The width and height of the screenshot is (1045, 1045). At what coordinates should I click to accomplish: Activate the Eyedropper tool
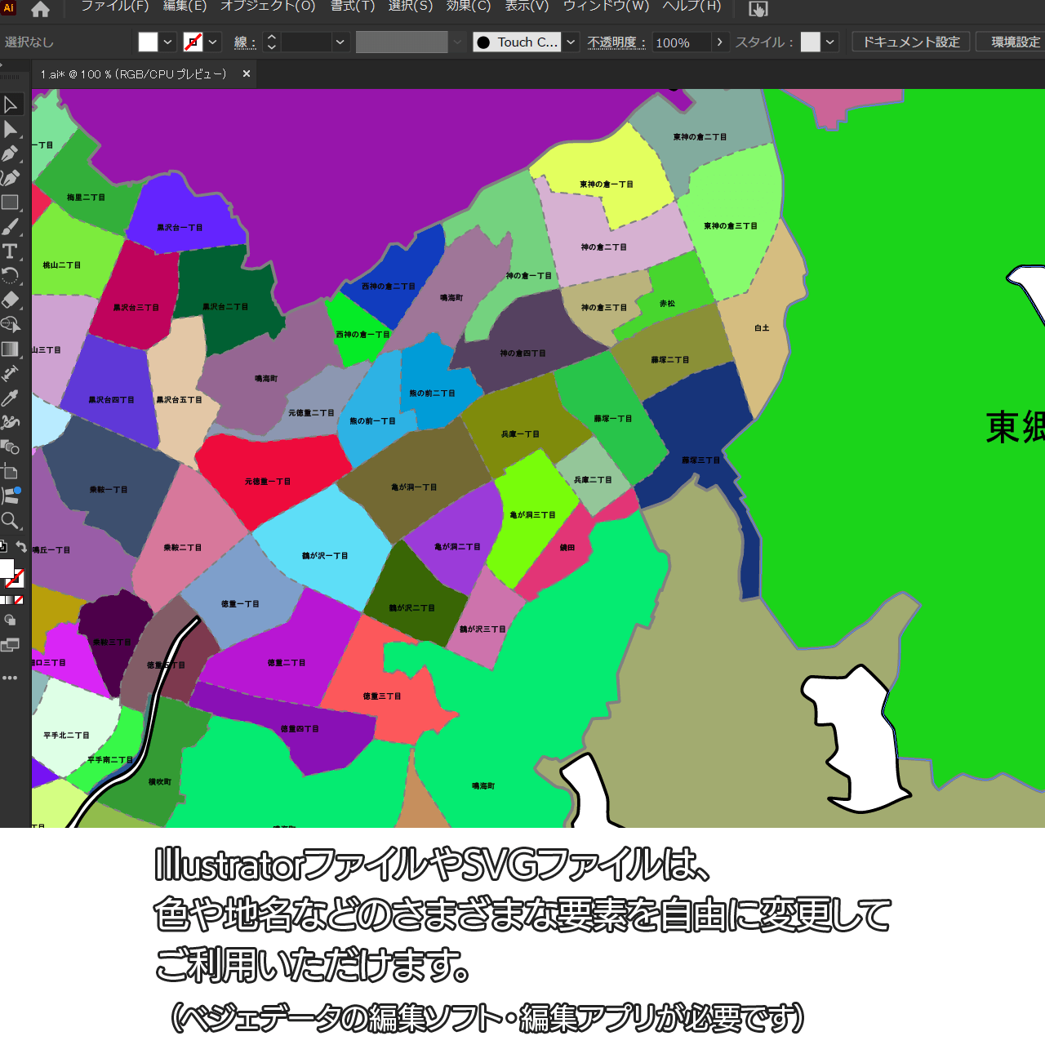(11, 398)
